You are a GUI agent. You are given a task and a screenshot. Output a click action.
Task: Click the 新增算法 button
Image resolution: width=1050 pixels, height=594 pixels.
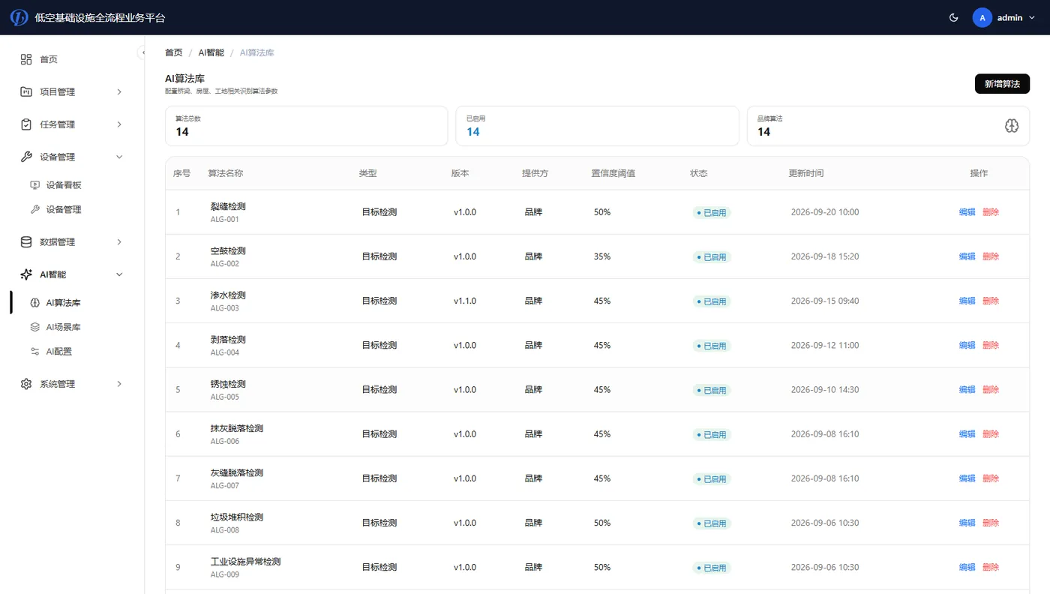coord(1002,84)
